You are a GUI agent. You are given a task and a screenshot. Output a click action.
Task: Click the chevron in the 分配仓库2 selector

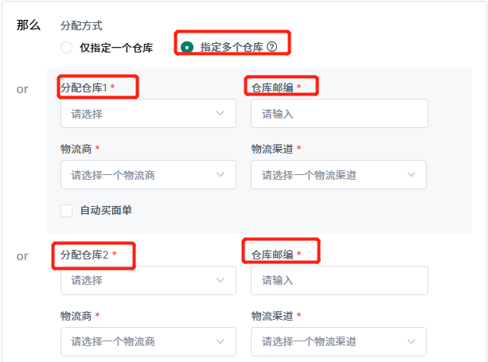[221, 280]
